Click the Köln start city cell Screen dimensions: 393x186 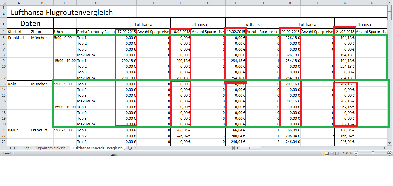point(19,84)
